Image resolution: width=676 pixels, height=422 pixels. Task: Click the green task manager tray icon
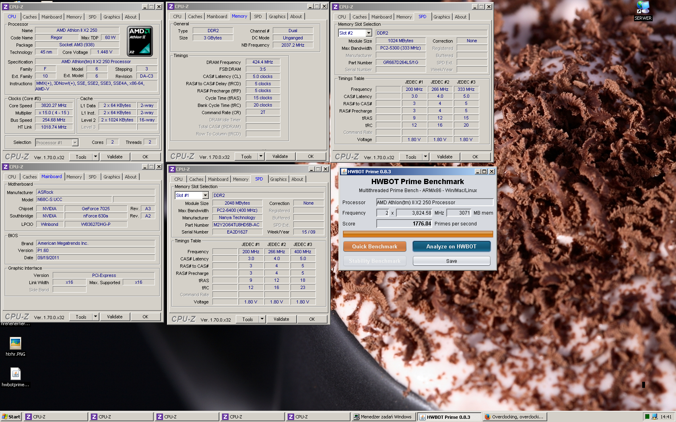click(647, 417)
